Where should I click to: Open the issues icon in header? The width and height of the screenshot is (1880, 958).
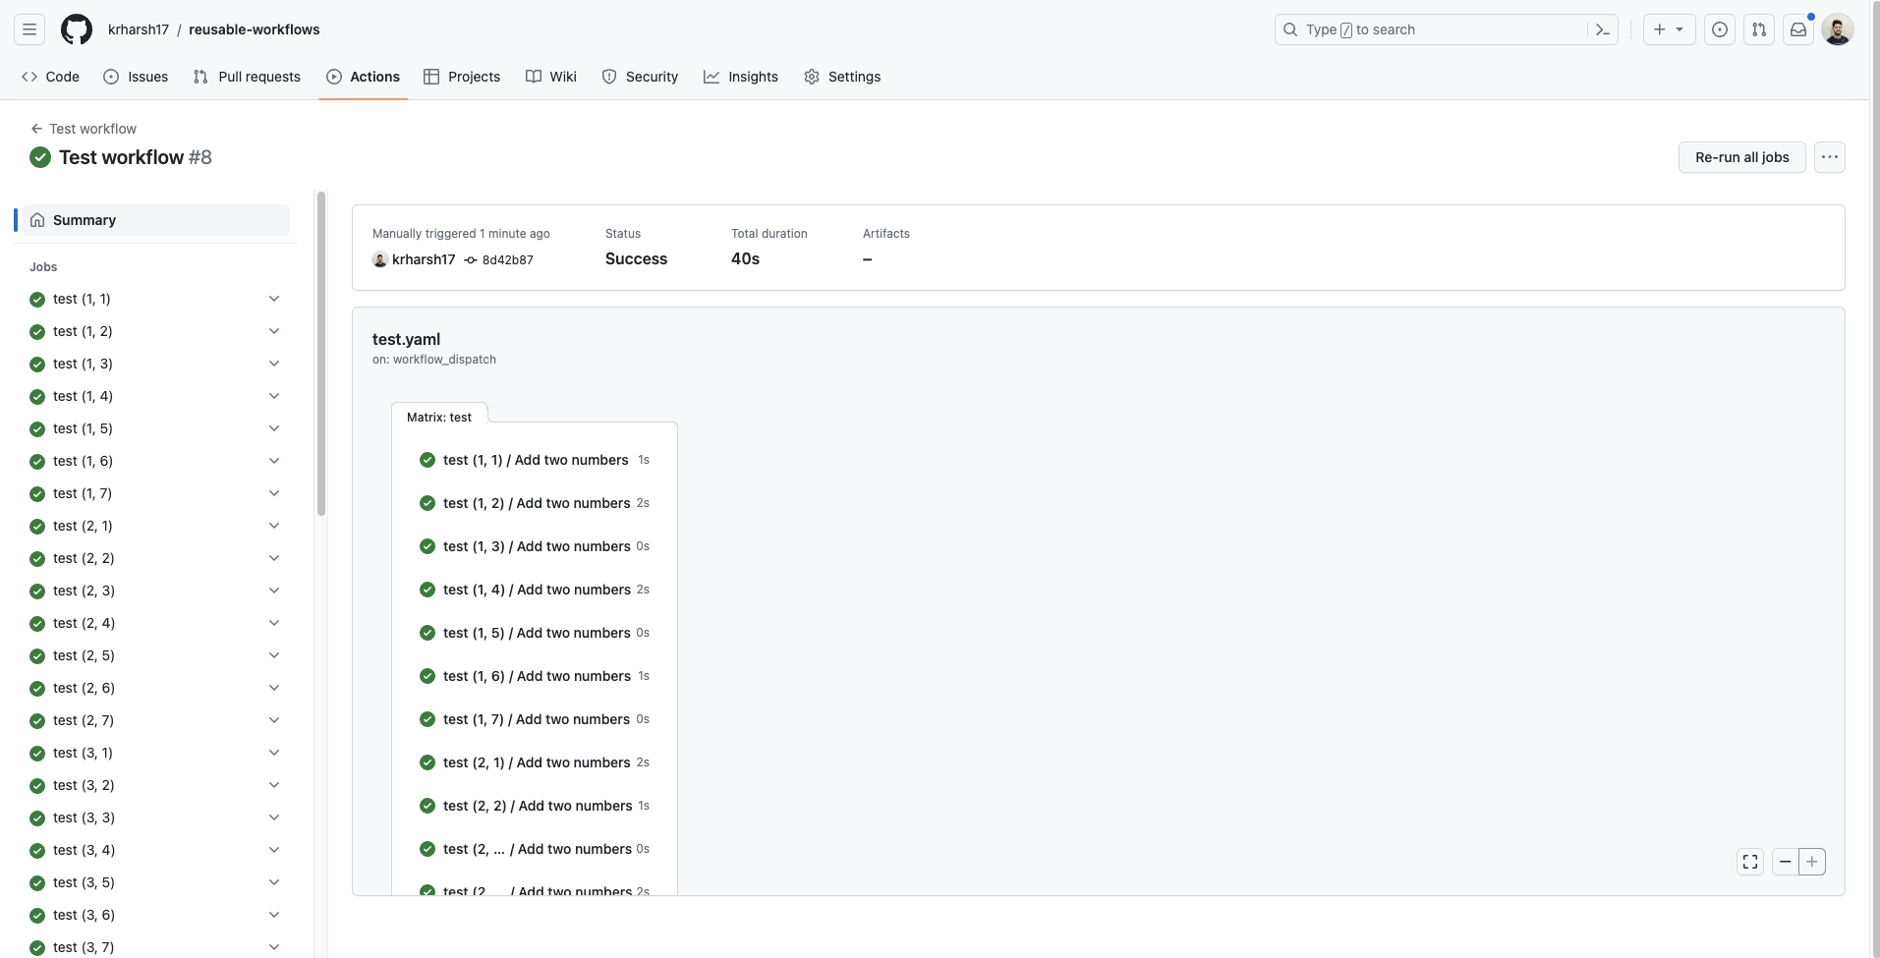pos(1719,29)
